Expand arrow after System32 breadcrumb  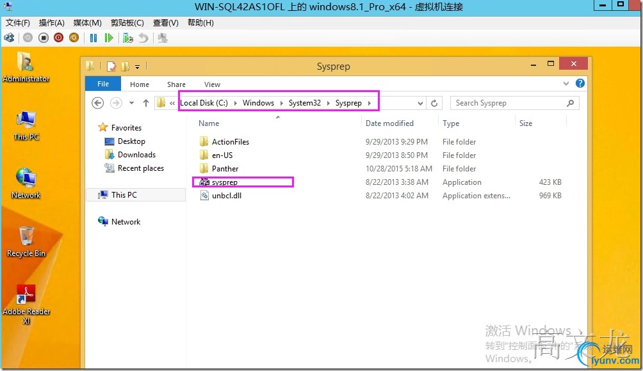tap(329, 103)
